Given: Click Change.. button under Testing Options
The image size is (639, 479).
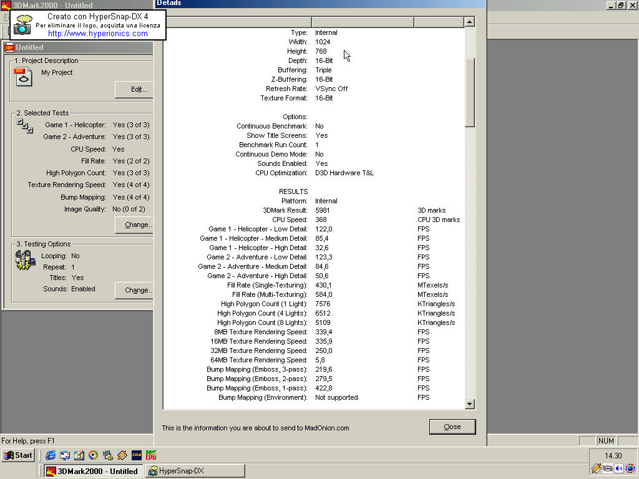Looking at the screenshot, I should [134, 290].
